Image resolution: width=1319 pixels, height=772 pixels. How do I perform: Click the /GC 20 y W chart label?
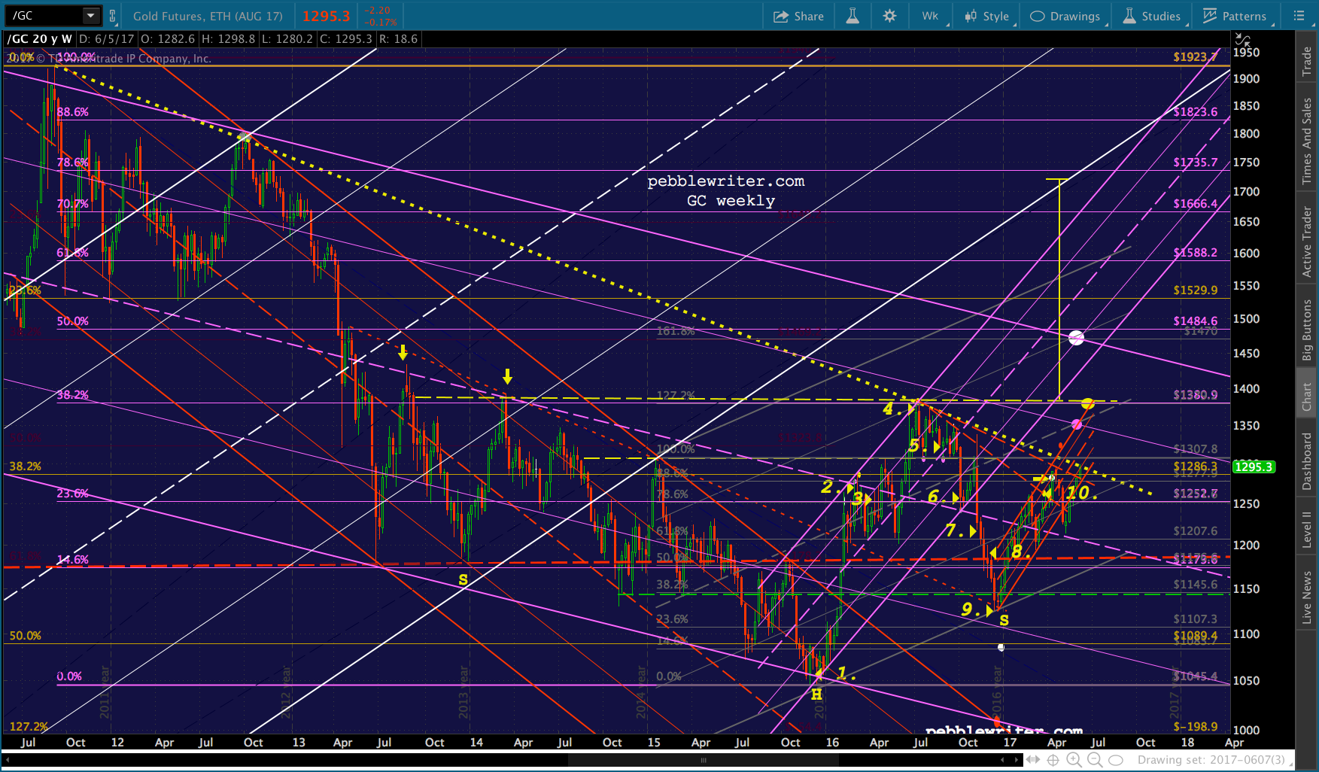tap(40, 39)
